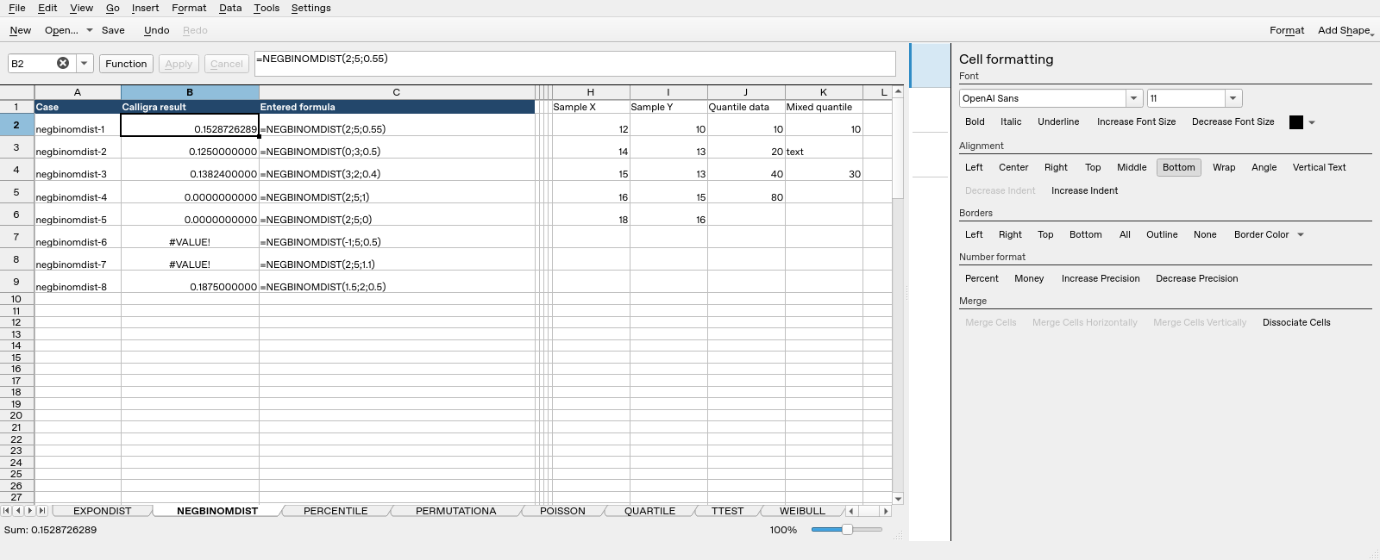Go to next sheet tab arrow

point(30,511)
